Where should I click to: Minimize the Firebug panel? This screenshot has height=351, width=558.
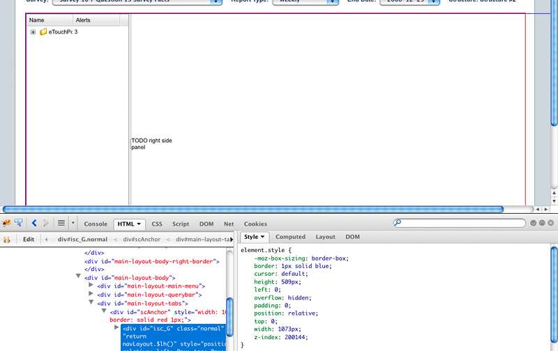pos(534,224)
